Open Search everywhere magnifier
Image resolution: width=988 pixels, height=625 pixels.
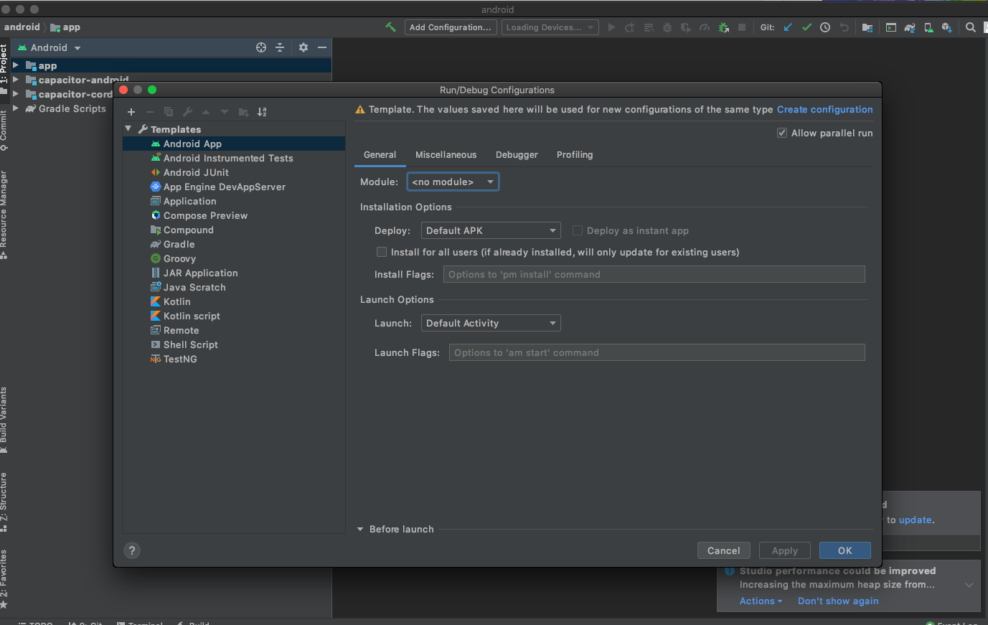pos(970,27)
